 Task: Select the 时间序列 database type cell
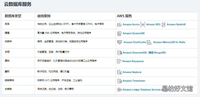tap(9, 80)
